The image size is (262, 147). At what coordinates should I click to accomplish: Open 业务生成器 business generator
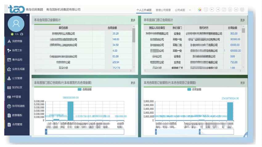17,69
